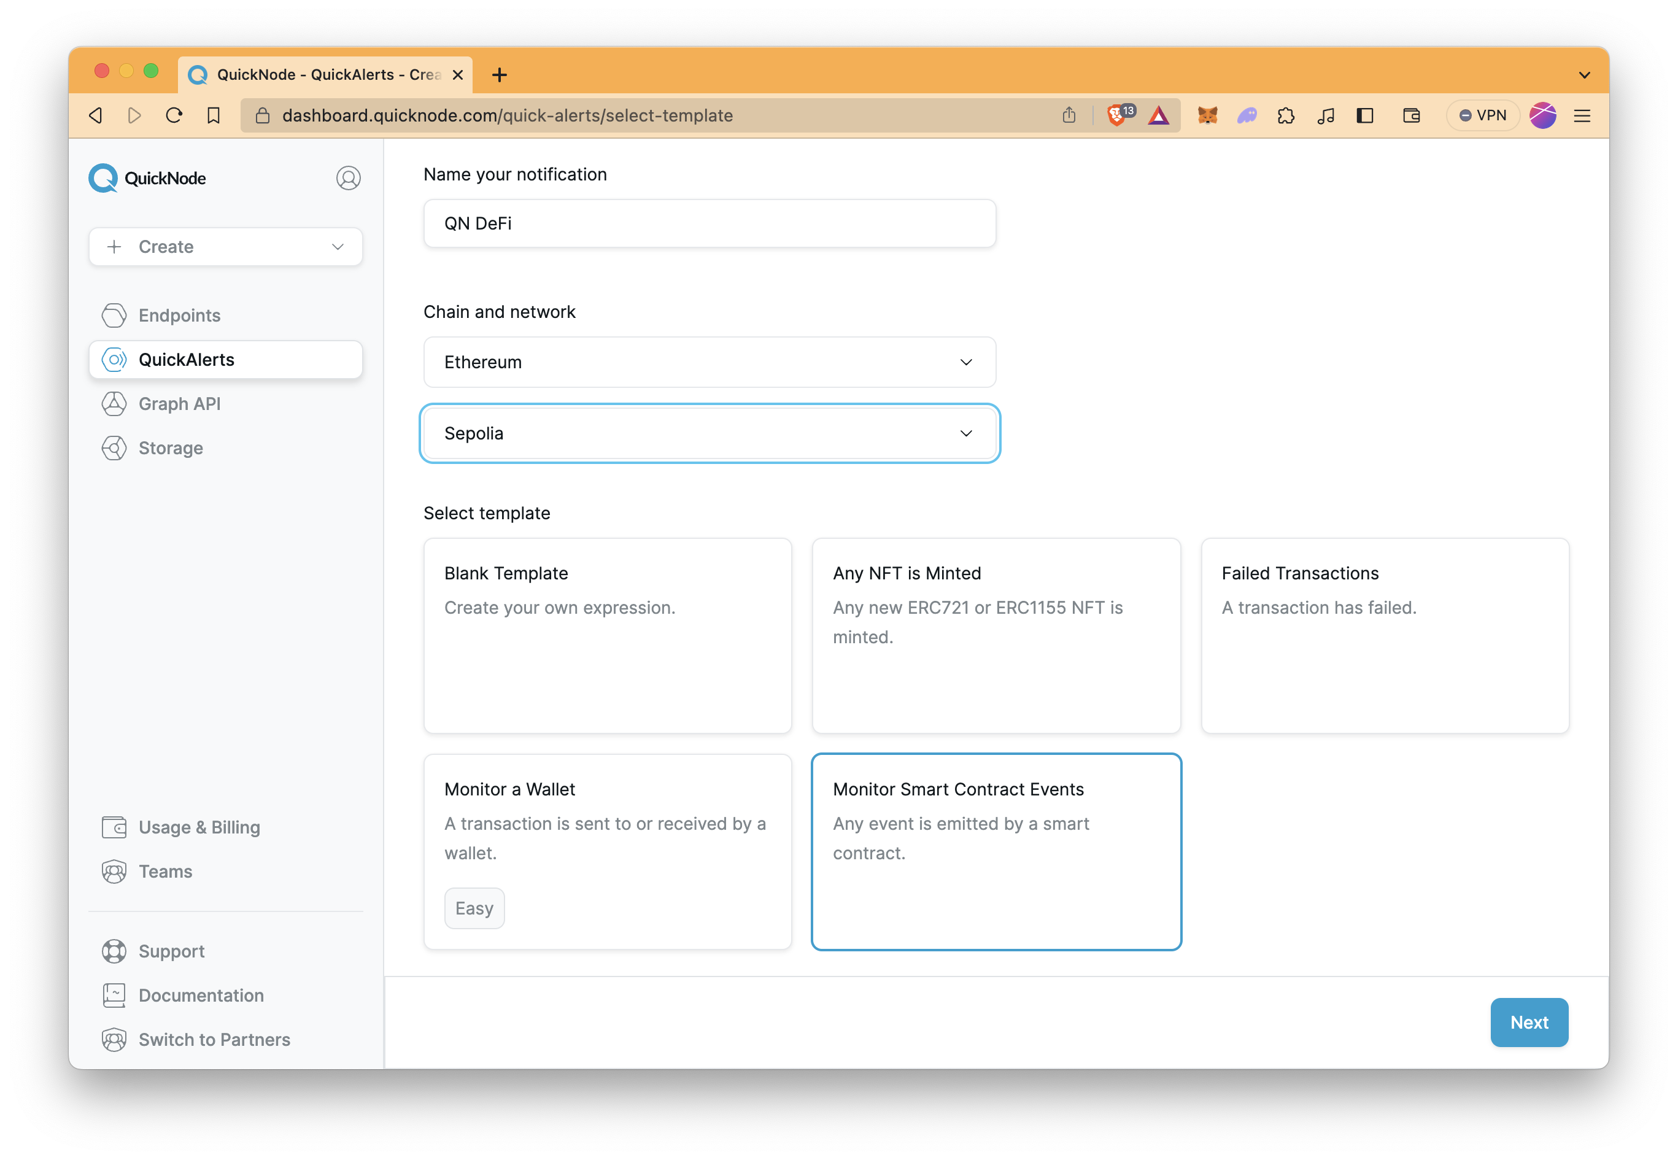Open a new browser tab
The width and height of the screenshot is (1678, 1160).
pyautogui.click(x=499, y=75)
